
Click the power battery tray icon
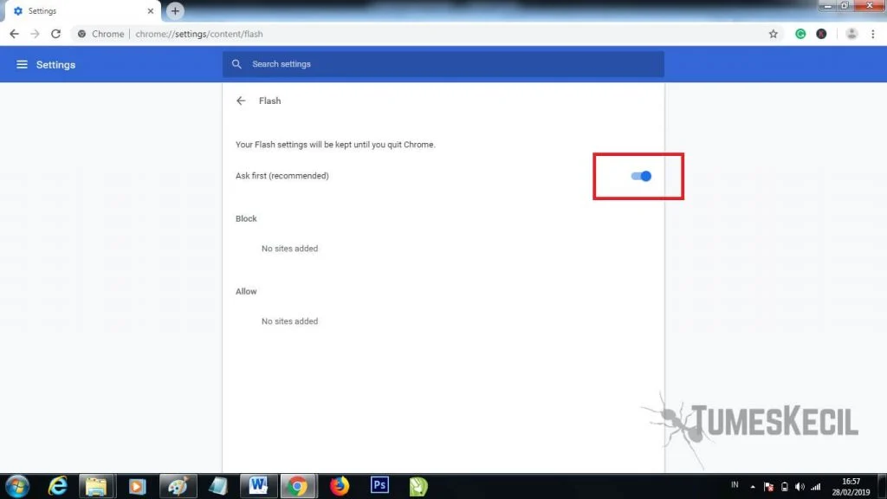click(784, 487)
